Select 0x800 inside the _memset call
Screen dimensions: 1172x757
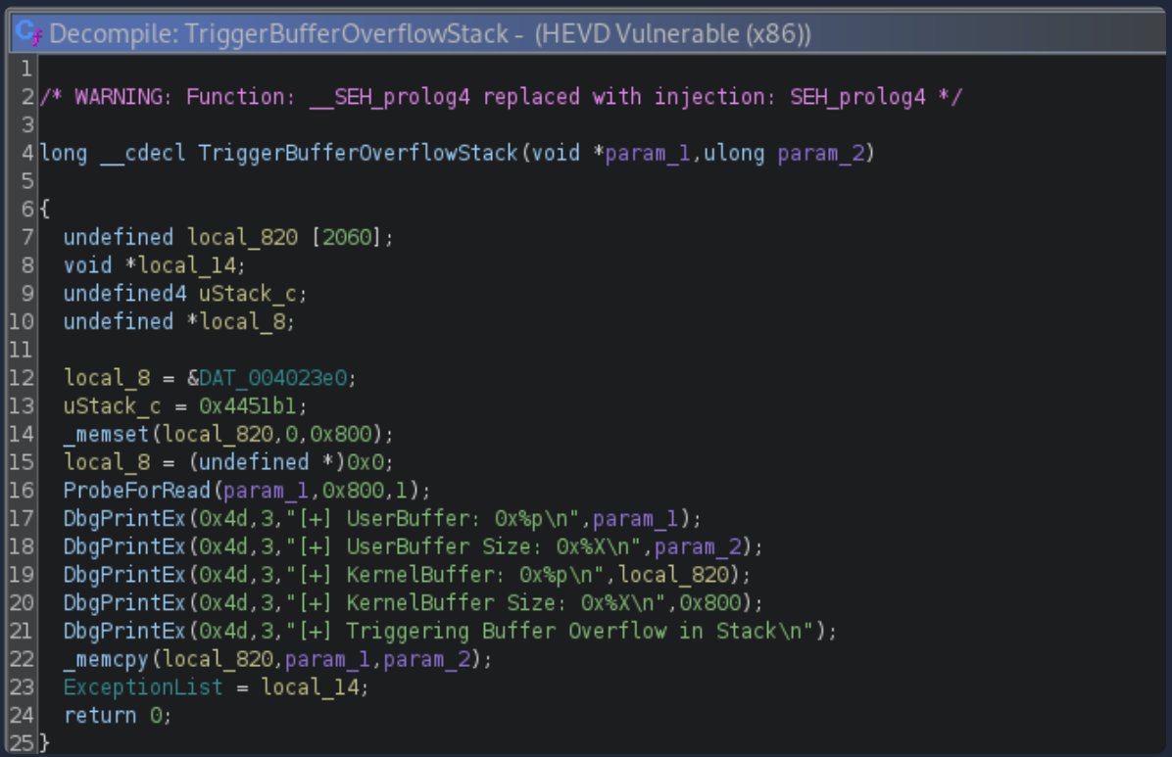click(340, 434)
